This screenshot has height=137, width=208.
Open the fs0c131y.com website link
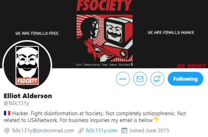[102, 131]
